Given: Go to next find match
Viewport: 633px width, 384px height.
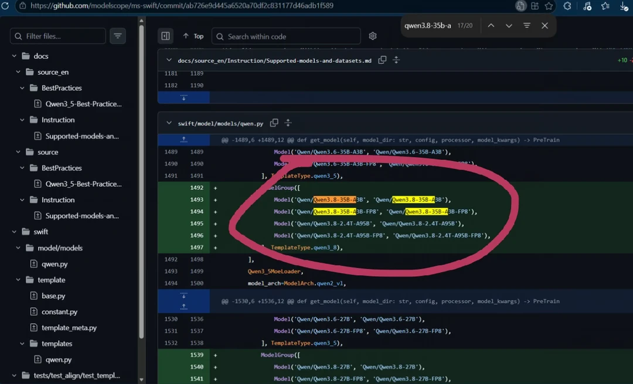Looking at the screenshot, I should coord(509,25).
